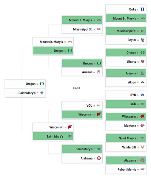The width and height of the screenshot is (151, 179).
Task: Click the Robert Morris logo icon
Action: tap(142, 169)
